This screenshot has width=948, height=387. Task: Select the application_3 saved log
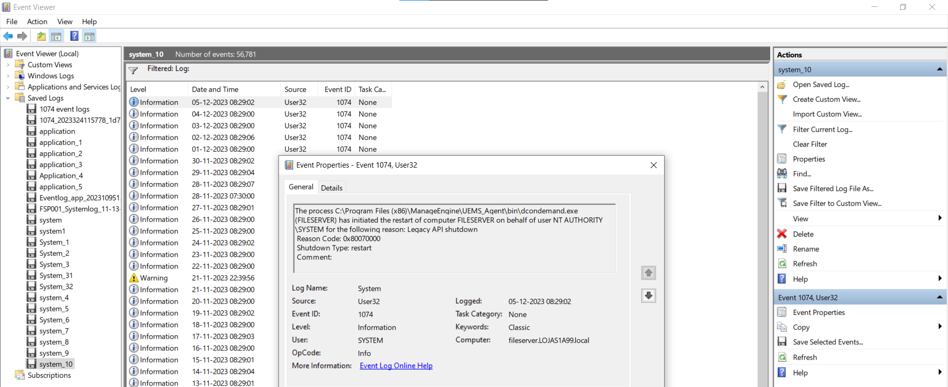click(x=60, y=165)
